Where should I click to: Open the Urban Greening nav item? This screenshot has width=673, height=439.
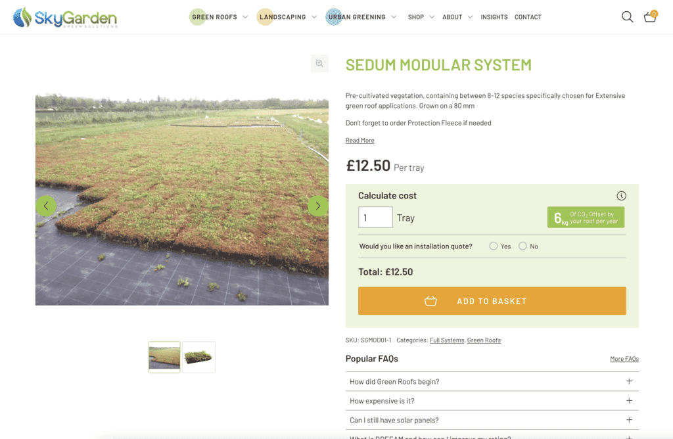pyautogui.click(x=357, y=17)
